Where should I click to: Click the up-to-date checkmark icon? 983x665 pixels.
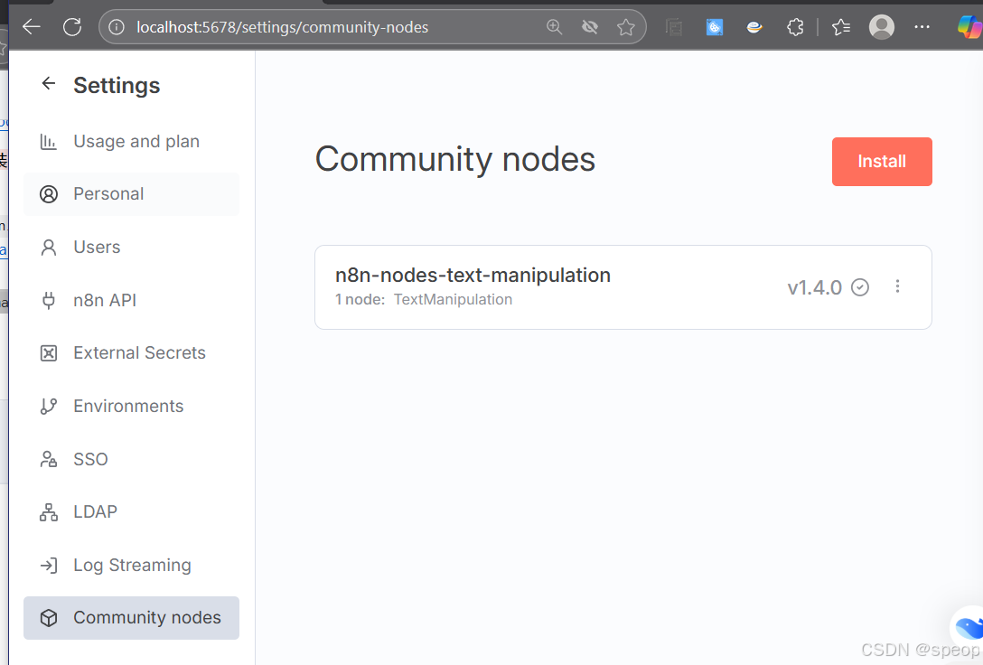pos(860,287)
